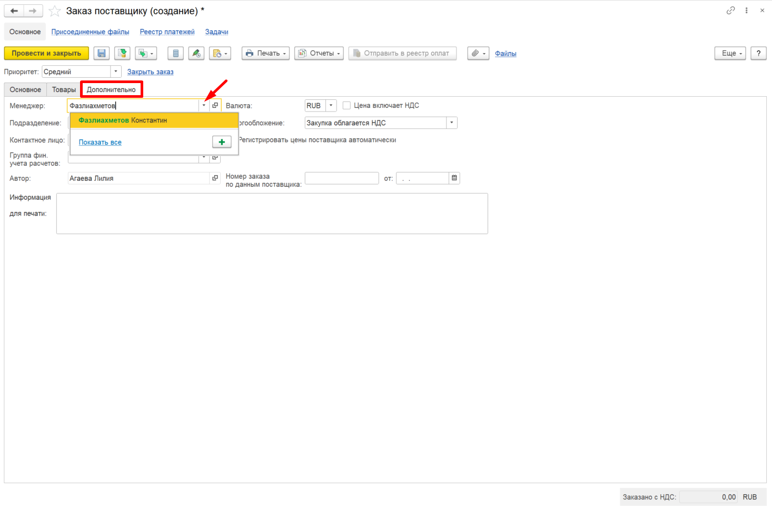This screenshot has height=509, width=772.
Task: Expand Закупка облагается НДС dropdown
Action: click(x=452, y=123)
